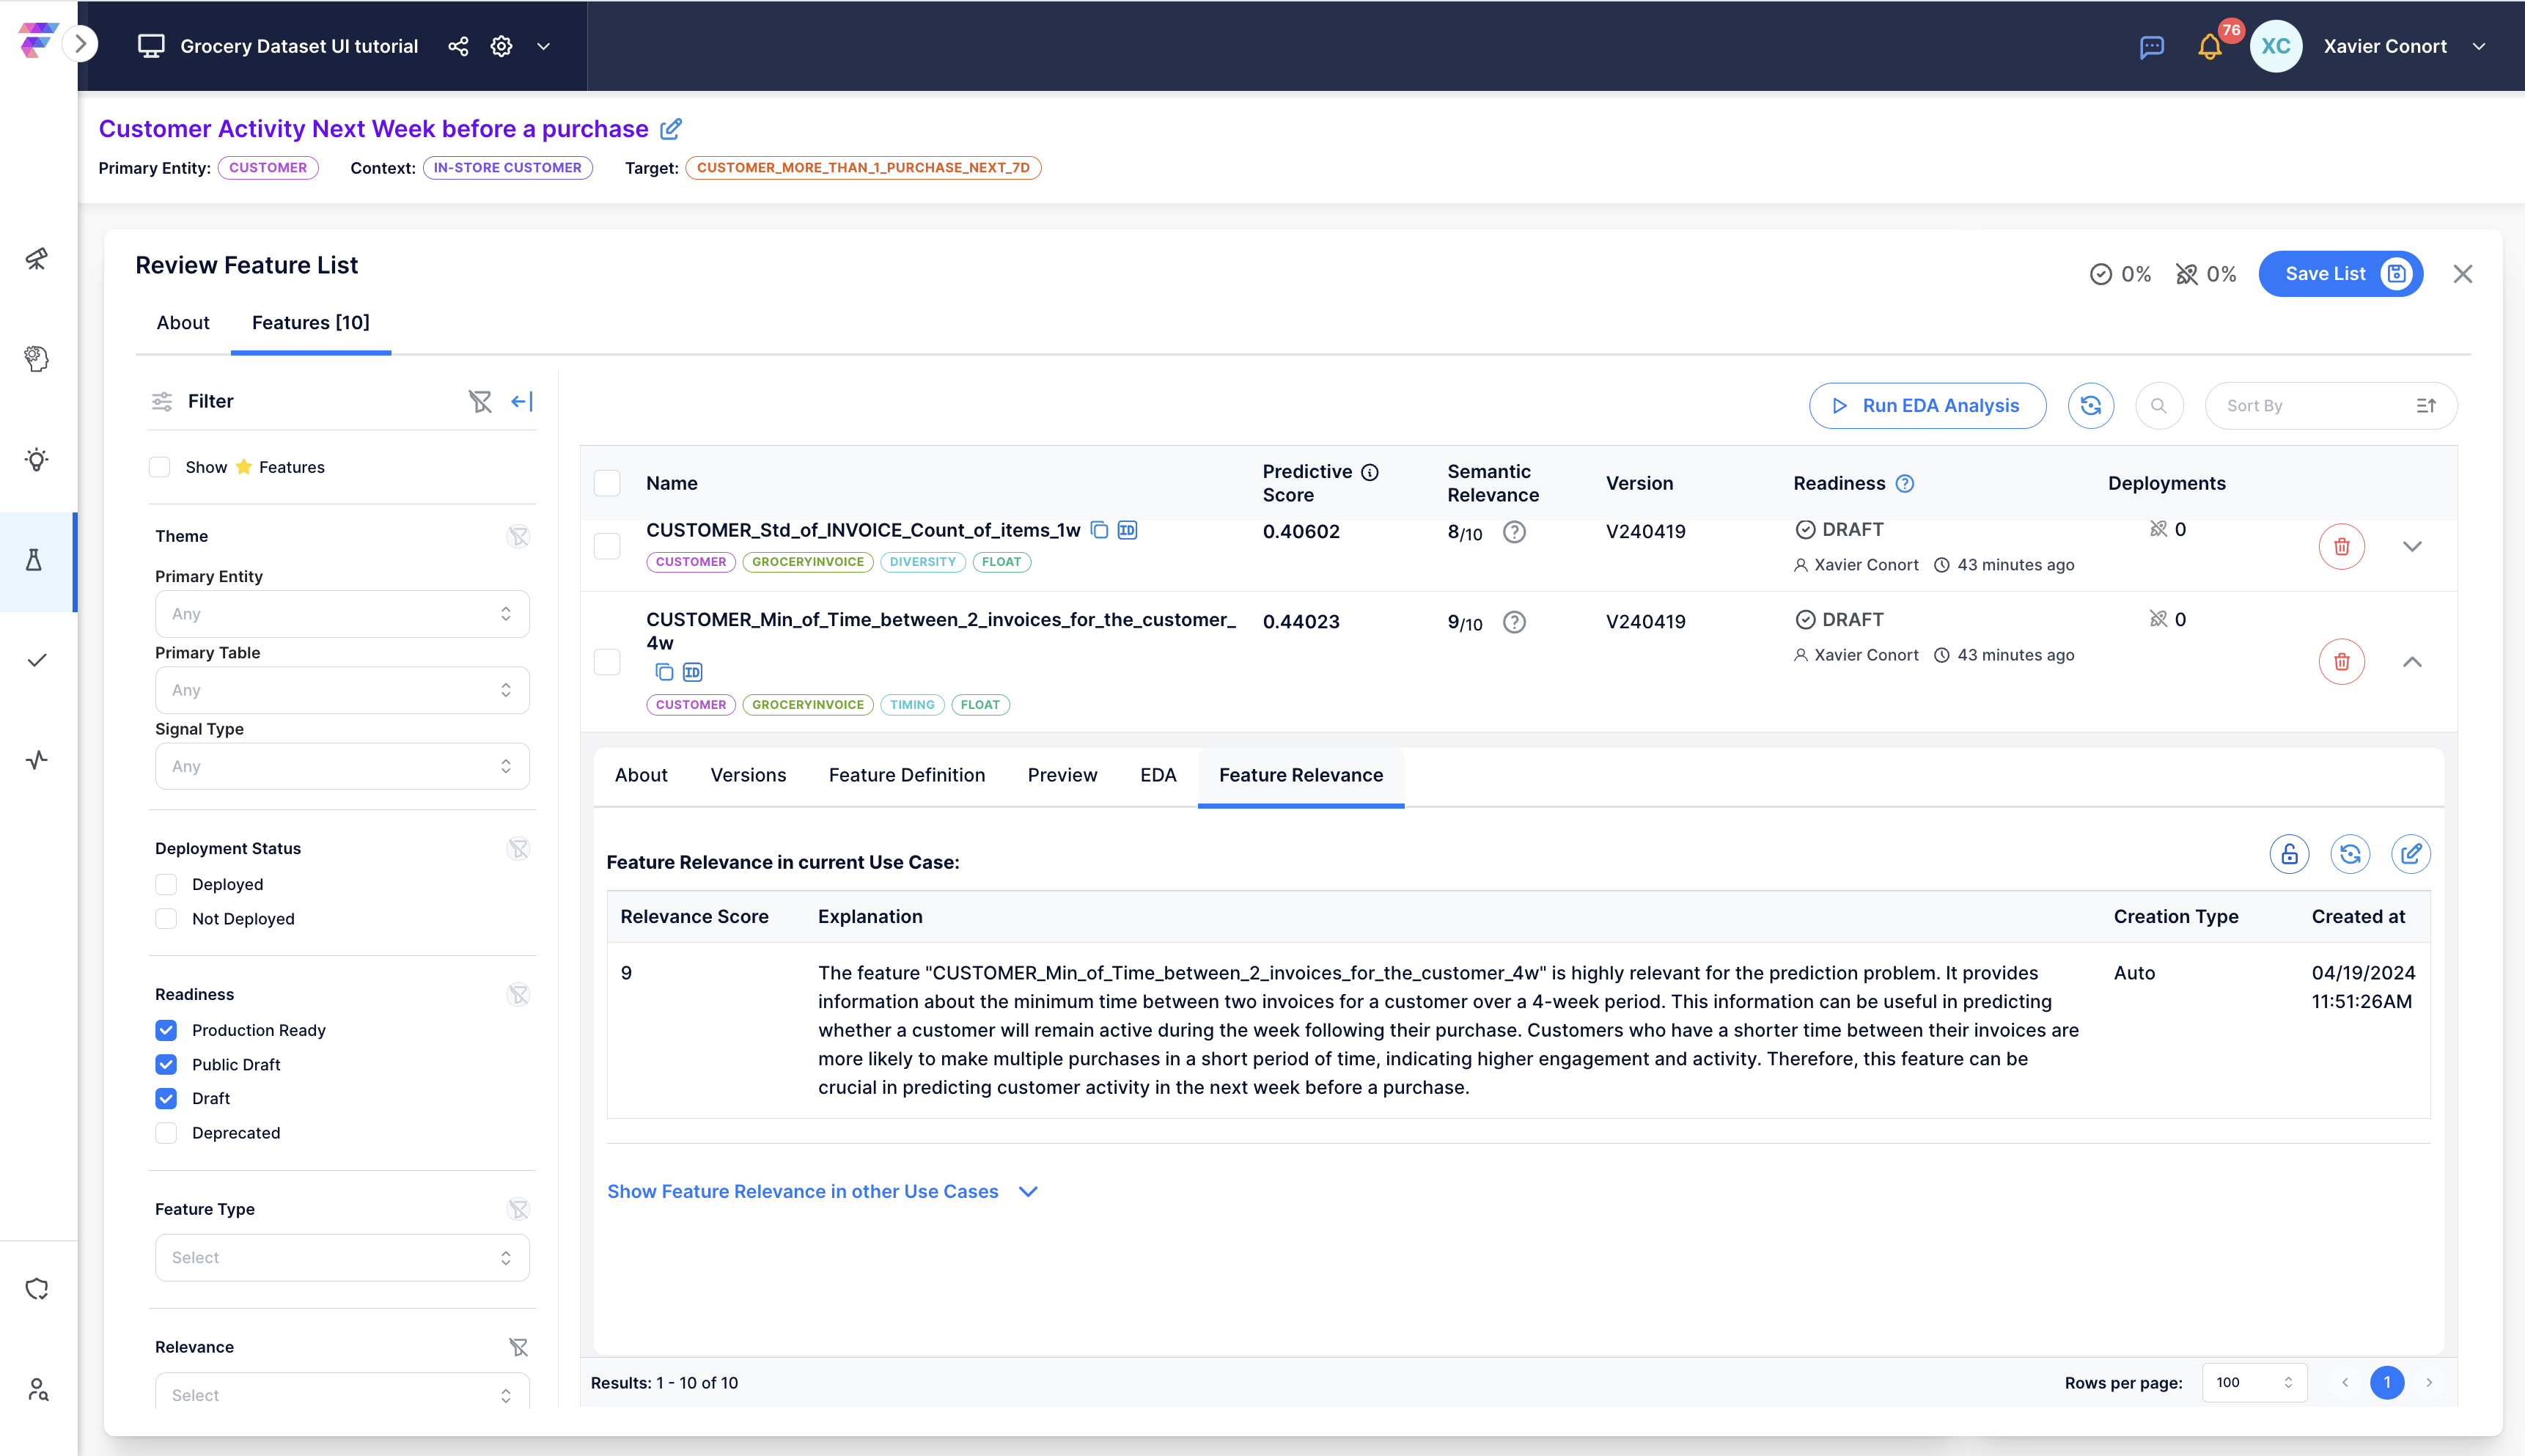
Task: Open the Feature Definition tab
Action: 907,776
